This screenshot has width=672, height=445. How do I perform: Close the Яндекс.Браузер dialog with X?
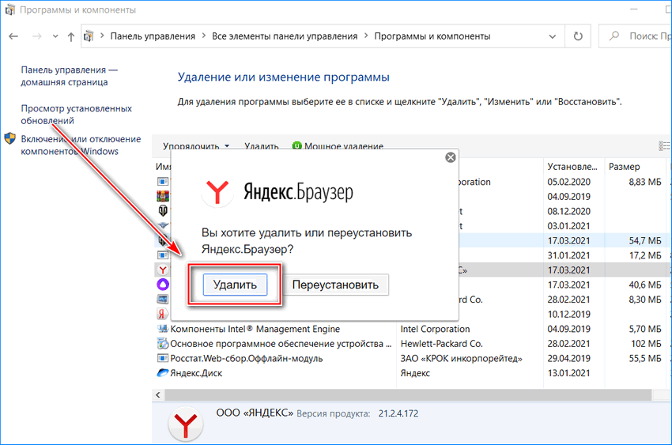coord(451,157)
